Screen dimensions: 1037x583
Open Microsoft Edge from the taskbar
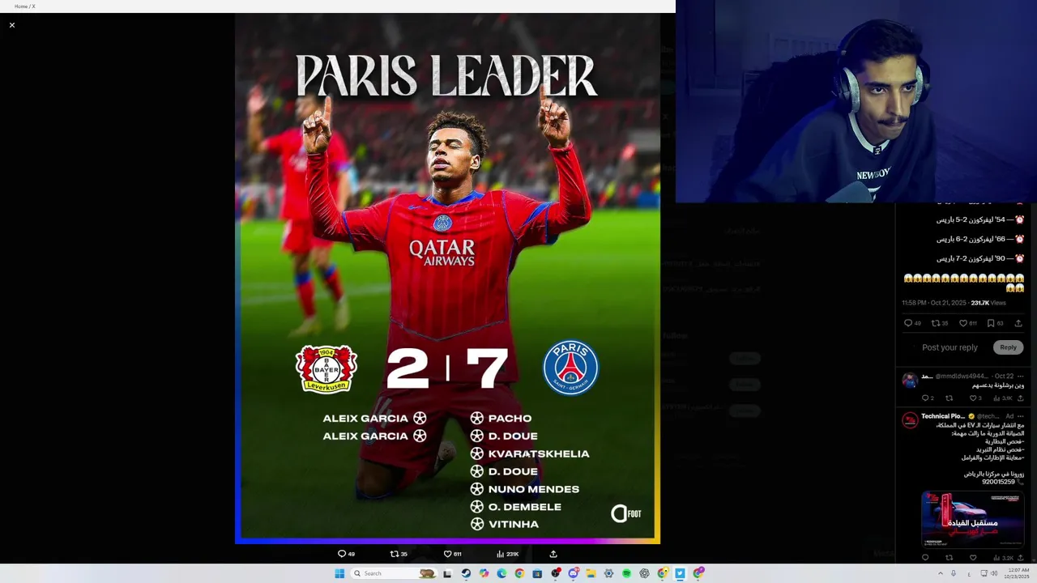[x=501, y=573]
